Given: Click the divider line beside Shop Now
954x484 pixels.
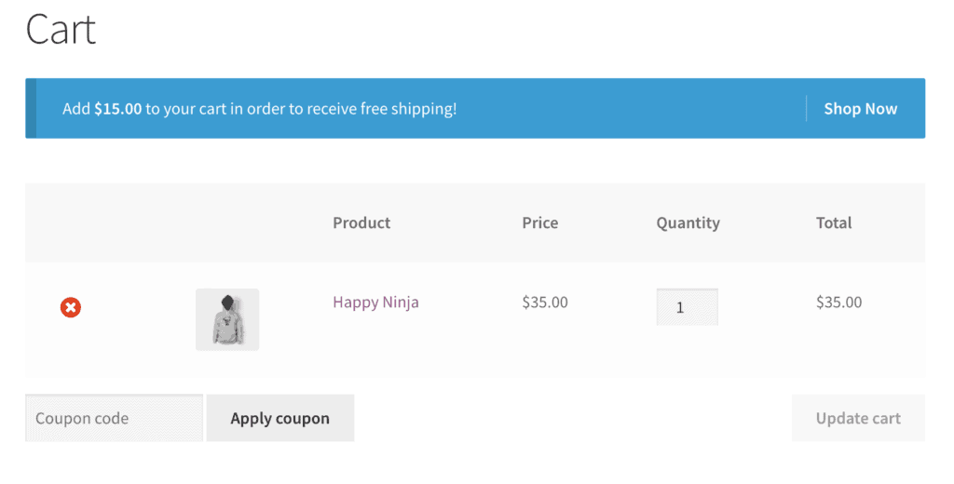Looking at the screenshot, I should 806,109.
